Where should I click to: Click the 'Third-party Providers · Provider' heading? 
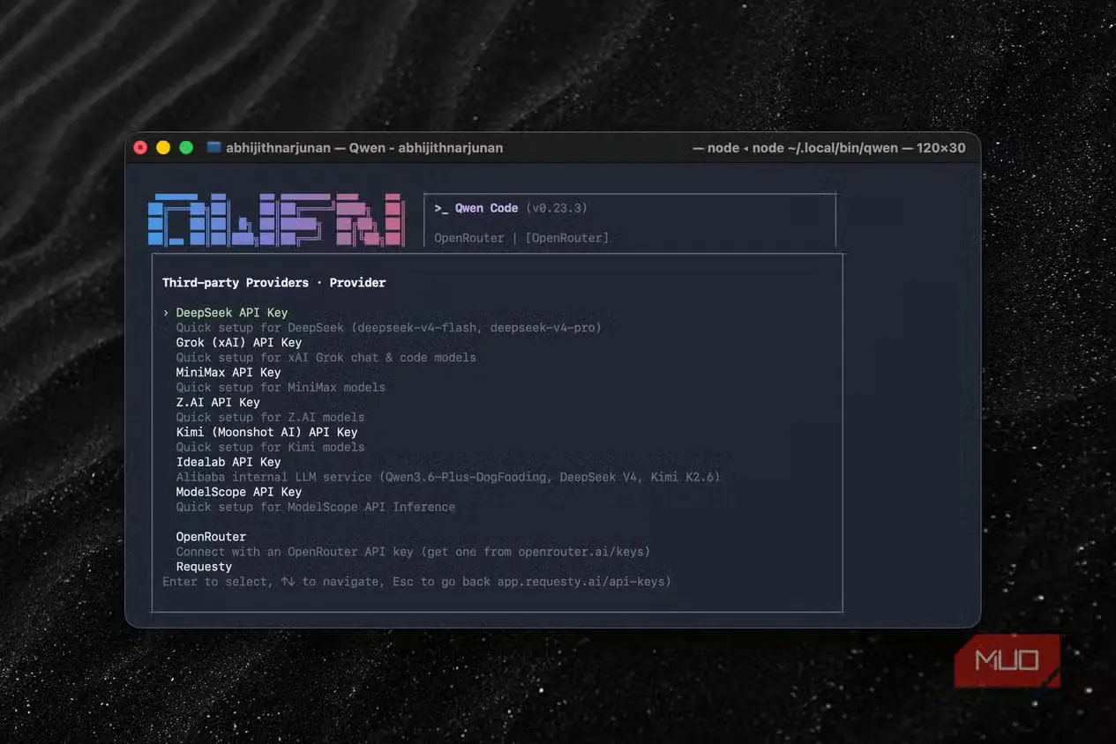tap(274, 283)
